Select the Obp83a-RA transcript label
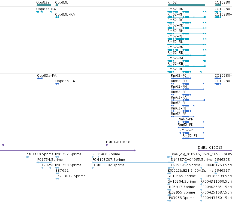 click(x=46, y=9)
